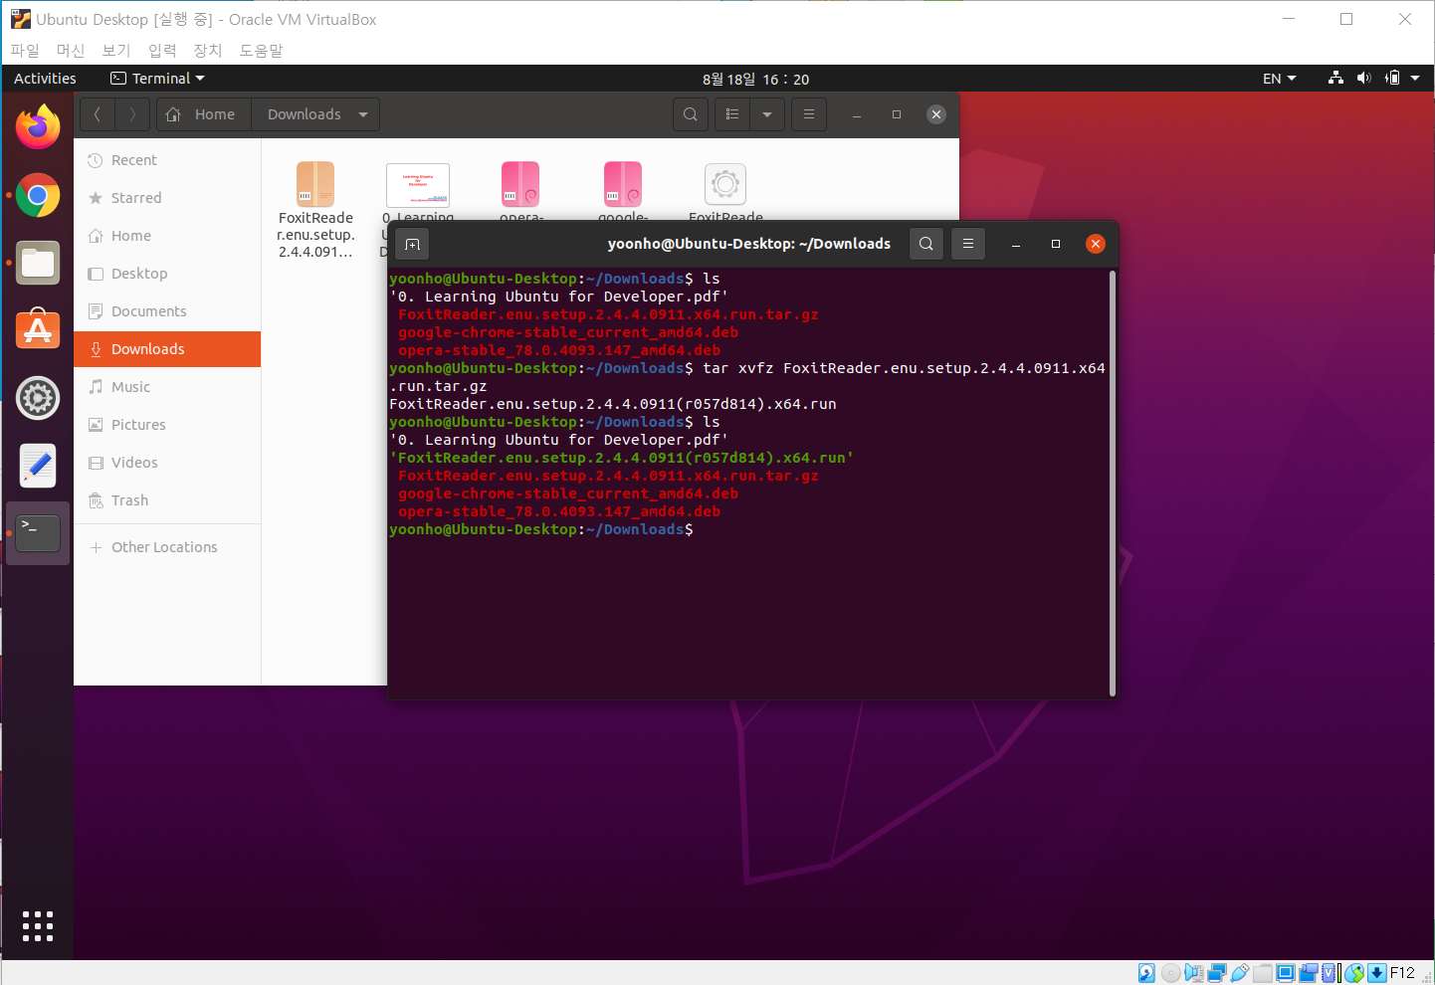The image size is (1435, 985).
Task: Select Starred in Files sidebar
Action: pyautogui.click(x=167, y=198)
